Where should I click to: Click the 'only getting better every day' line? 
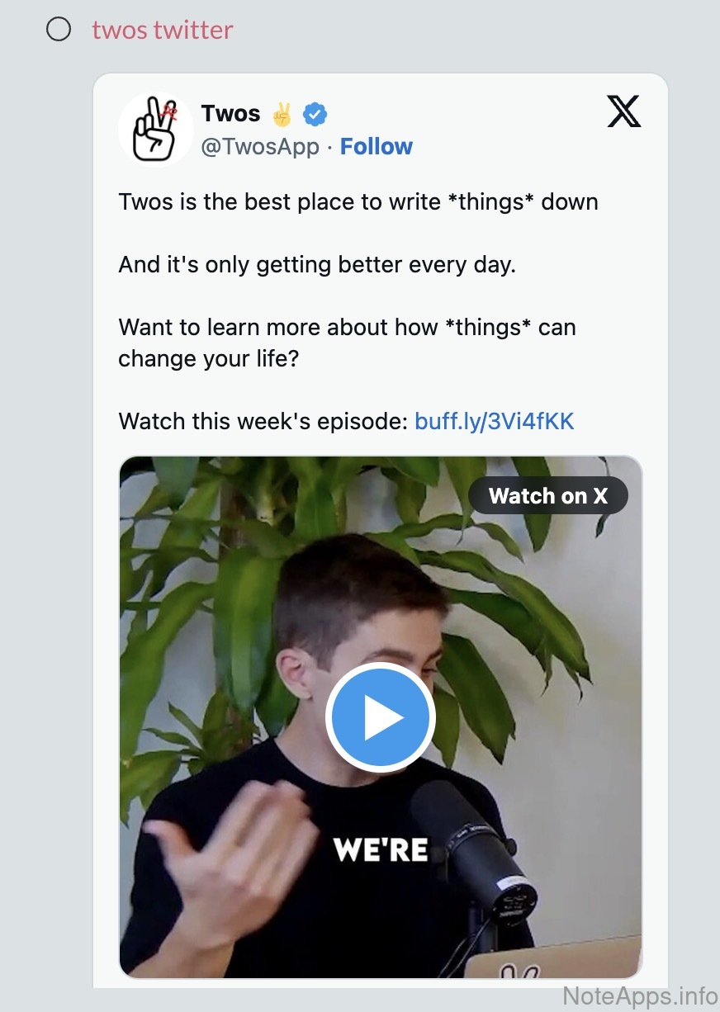[x=317, y=265]
